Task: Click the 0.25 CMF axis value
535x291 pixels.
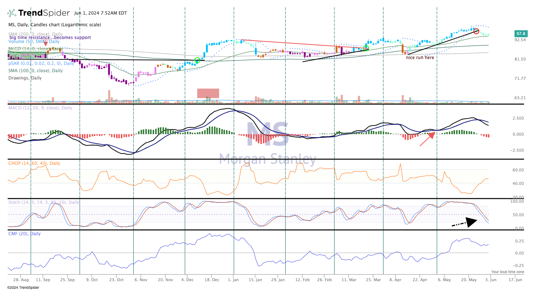Action: (520, 241)
